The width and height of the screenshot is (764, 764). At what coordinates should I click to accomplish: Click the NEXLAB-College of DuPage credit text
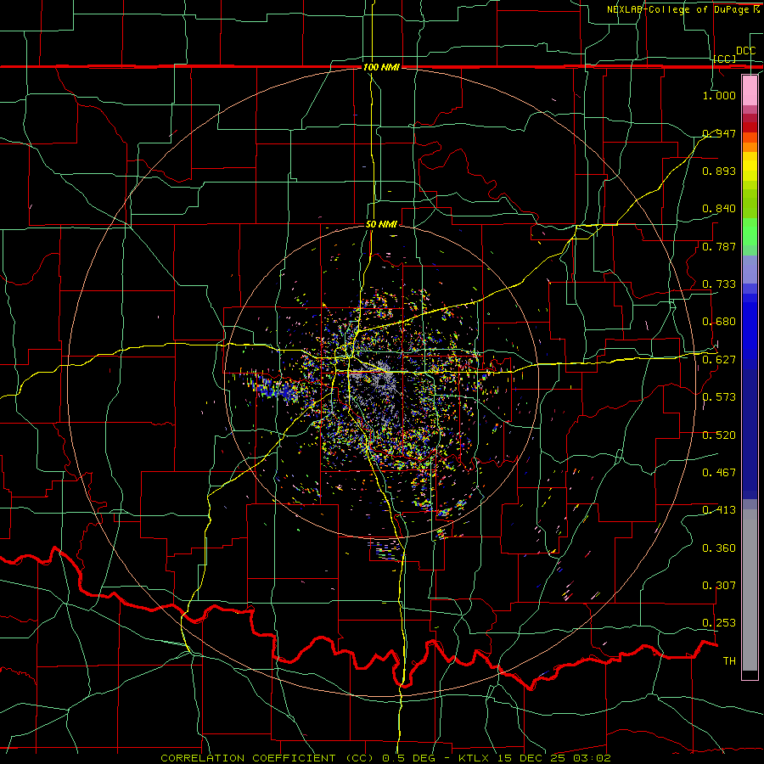[x=683, y=9]
